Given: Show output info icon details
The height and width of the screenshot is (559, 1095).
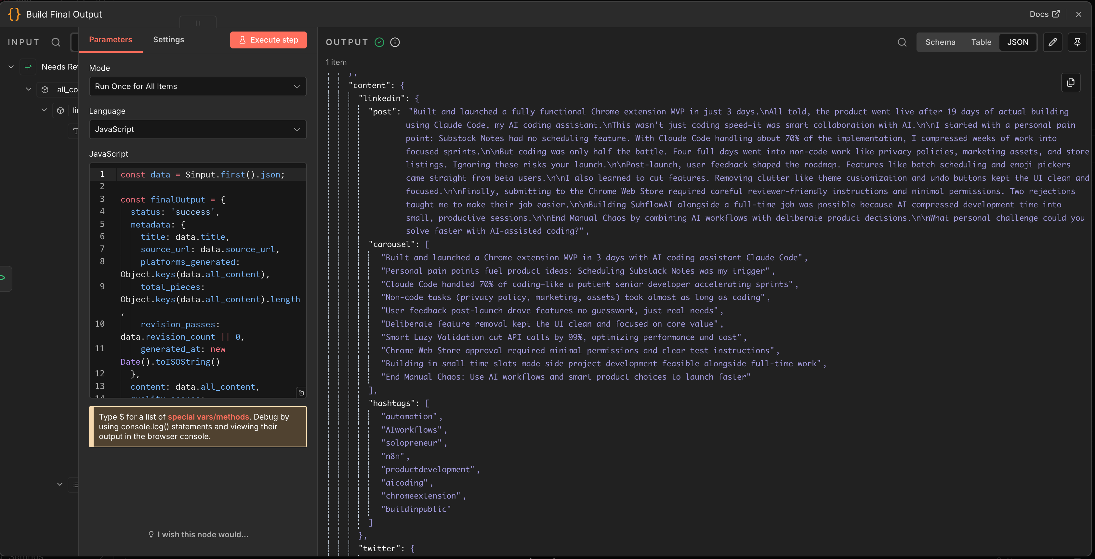Looking at the screenshot, I should (395, 42).
